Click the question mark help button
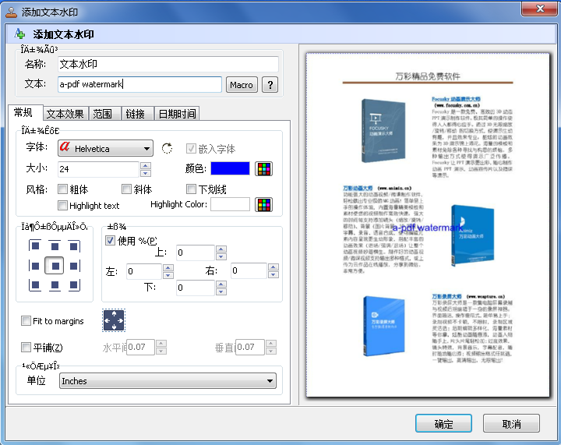This screenshot has height=445, width=561. 270,85
